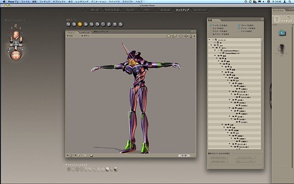Toggle the eye icon on the eva row
The height and width of the screenshot is (184, 294).
[x=215, y=45]
